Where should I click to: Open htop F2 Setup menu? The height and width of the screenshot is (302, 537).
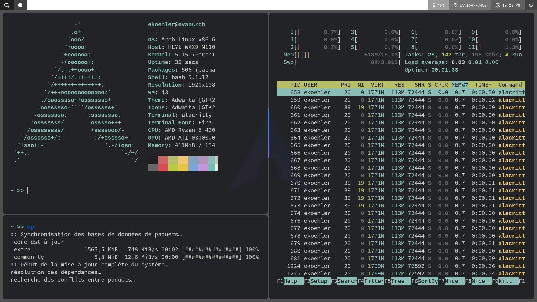pos(319,281)
